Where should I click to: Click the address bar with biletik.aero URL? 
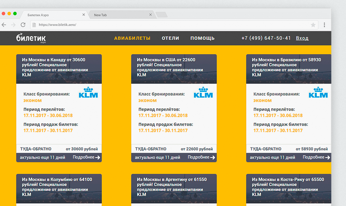174,25
